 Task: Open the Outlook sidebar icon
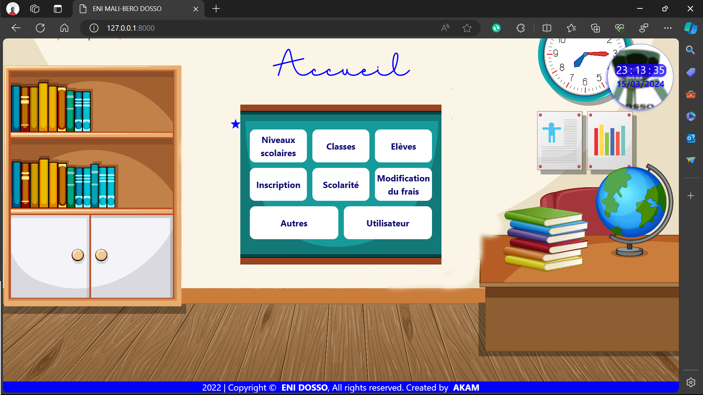pos(691,138)
